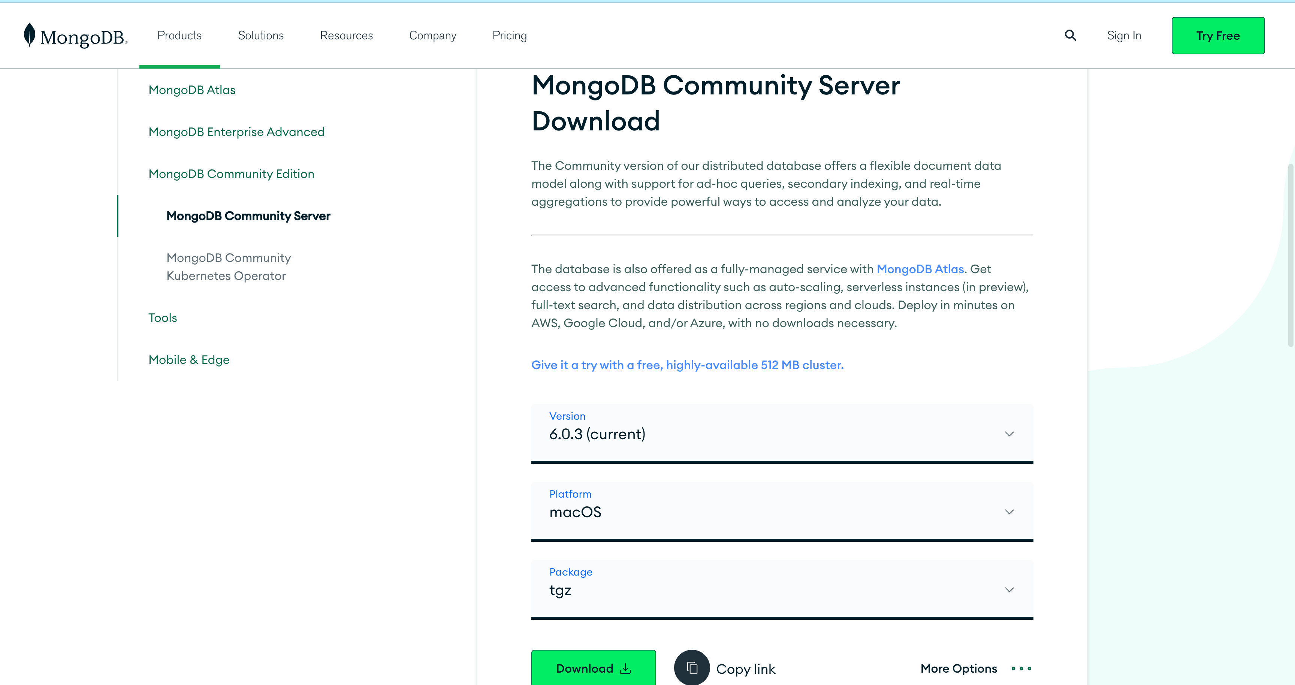The image size is (1295, 685).
Task: Click the MongoDB Community Server Download heading
Action: click(x=716, y=103)
